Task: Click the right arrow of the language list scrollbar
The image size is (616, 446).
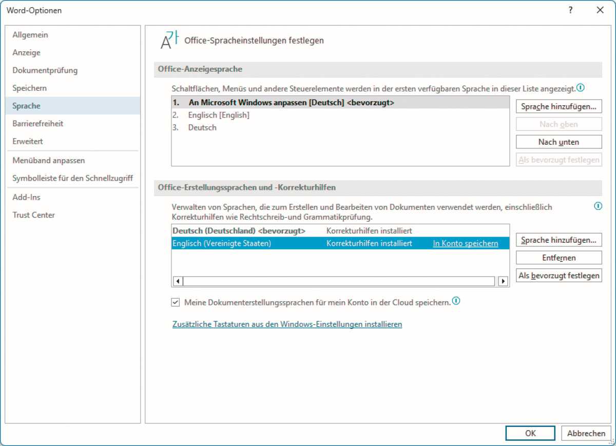Action: pos(503,281)
